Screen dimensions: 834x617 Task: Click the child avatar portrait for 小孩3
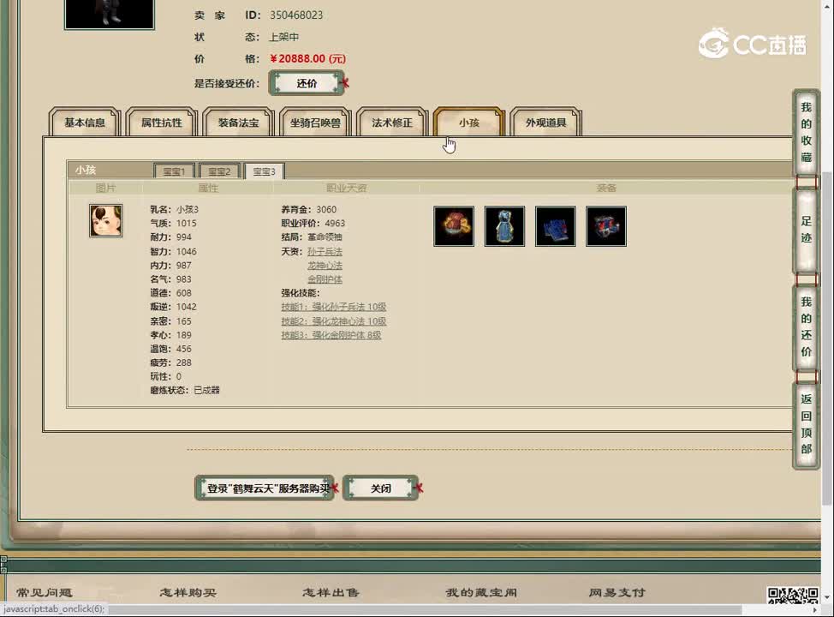point(105,220)
